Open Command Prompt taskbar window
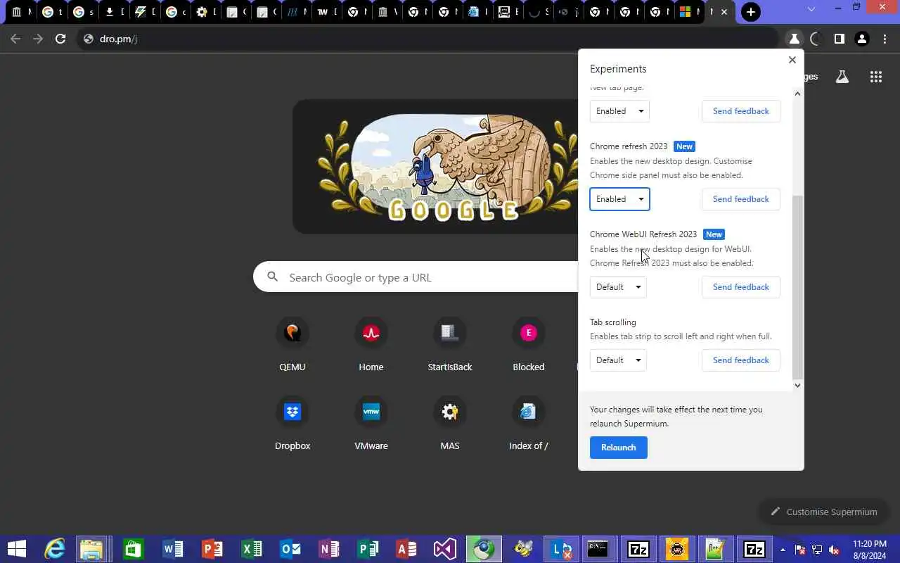The width and height of the screenshot is (900, 563). click(598, 549)
